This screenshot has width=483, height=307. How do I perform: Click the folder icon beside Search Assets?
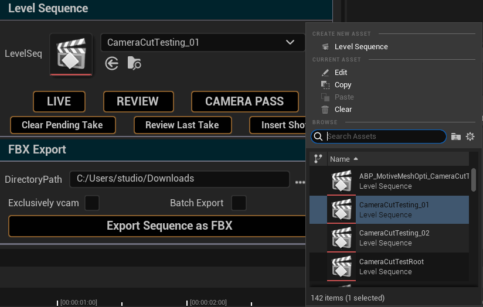[456, 137]
